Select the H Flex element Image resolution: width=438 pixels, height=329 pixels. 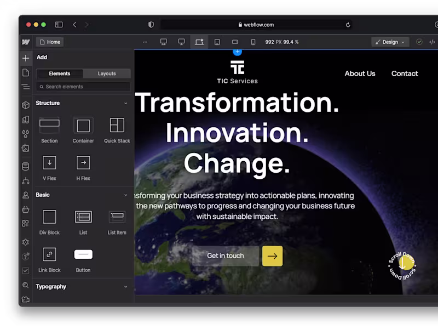(x=83, y=168)
